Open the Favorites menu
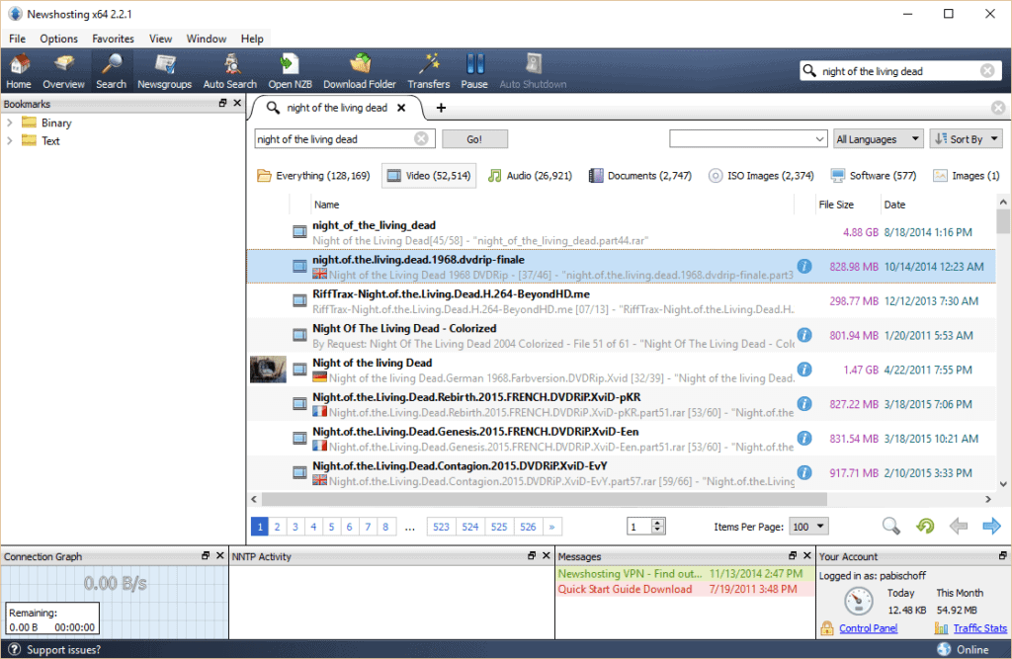 113,39
